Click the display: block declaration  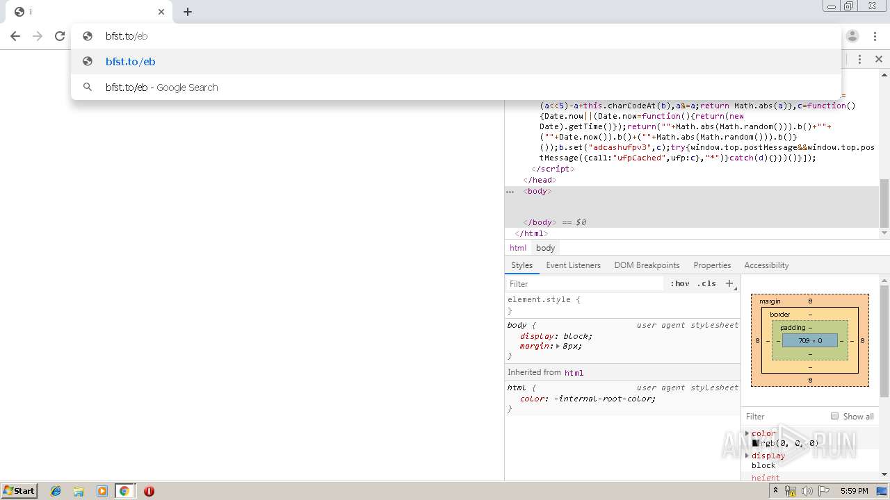[x=556, y=336]
